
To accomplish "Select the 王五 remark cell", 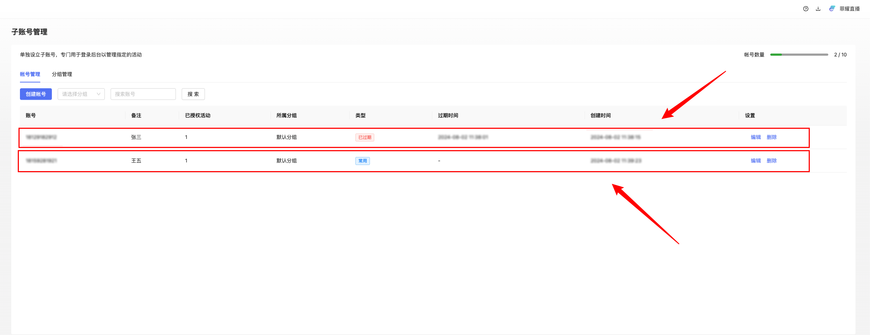I will [136, 161].
